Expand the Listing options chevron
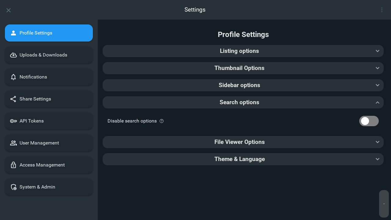 coord(378,51)
